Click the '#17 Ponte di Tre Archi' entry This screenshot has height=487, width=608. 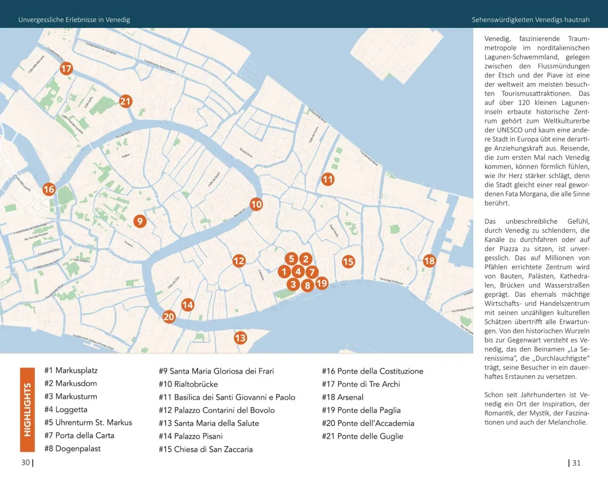coord(361,385)
